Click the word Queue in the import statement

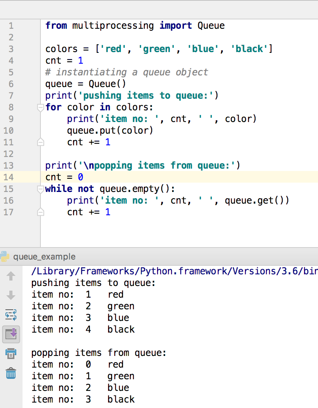(x=211, y=26)
